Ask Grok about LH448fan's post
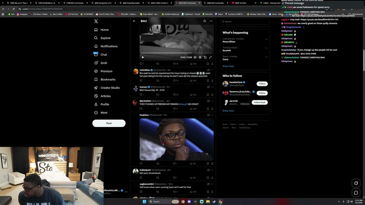 point(208,70)
